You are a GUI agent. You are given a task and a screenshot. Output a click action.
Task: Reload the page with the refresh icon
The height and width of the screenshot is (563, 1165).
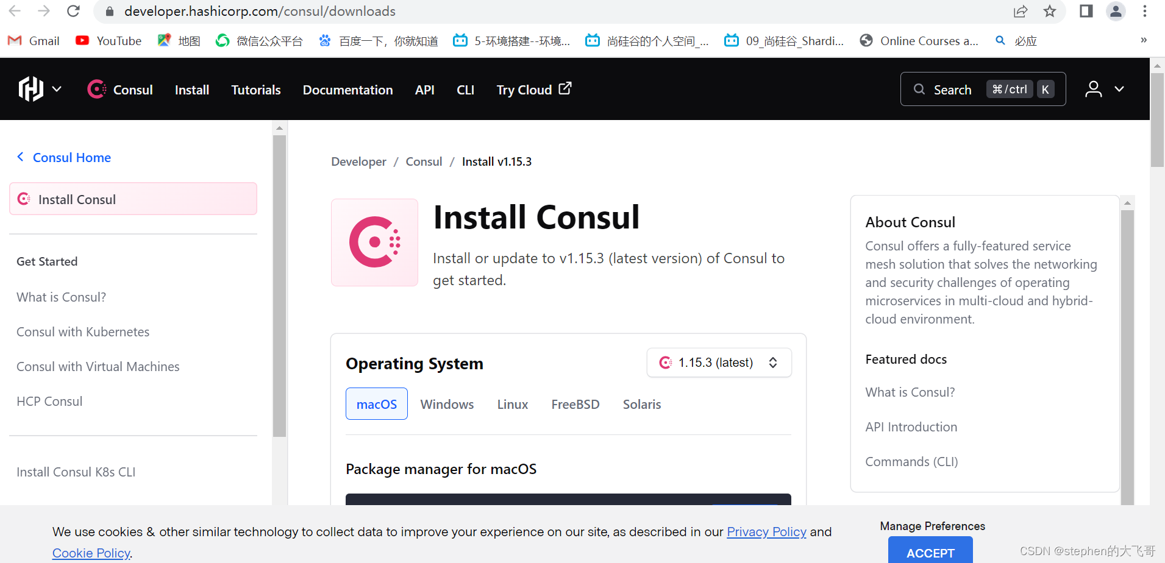(x=73, y=11)
